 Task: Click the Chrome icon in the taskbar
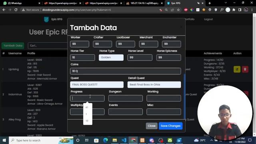133,140
